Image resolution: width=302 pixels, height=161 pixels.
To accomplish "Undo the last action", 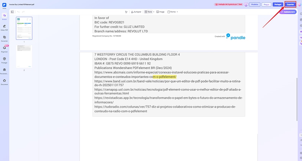I will 18,12.
